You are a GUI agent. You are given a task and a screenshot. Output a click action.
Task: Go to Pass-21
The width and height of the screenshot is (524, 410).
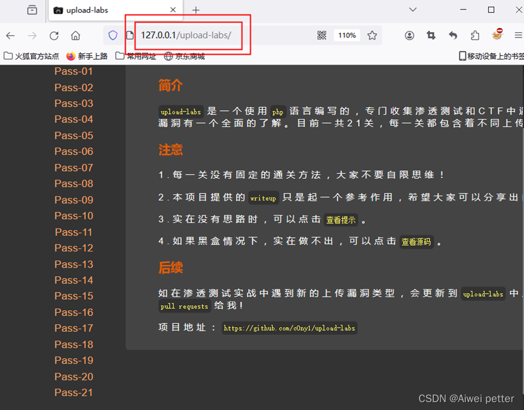point(73,392)
